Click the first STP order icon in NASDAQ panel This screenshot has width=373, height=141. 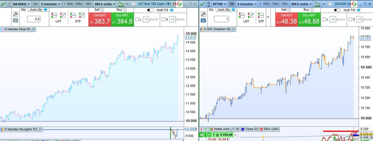coord(73,15)
